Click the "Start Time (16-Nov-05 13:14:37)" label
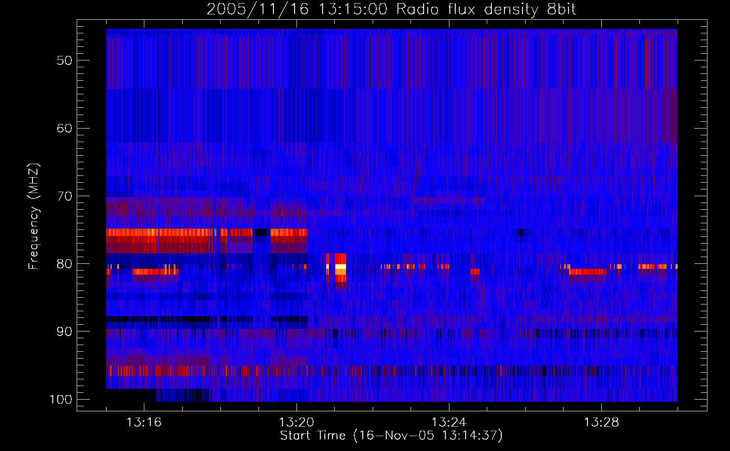 [391, 436]
